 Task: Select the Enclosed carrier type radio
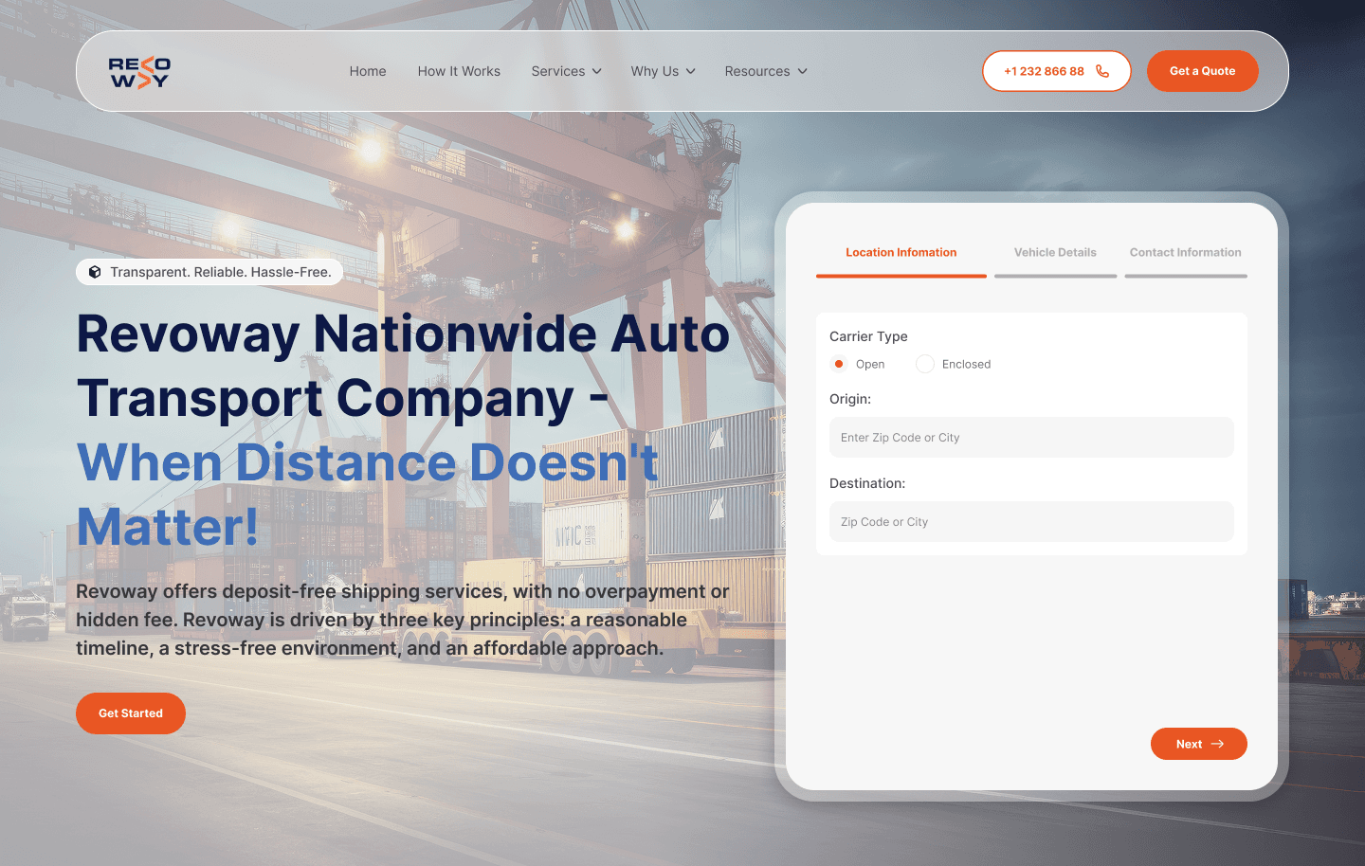pyautogui.click(x=925, y=364)
